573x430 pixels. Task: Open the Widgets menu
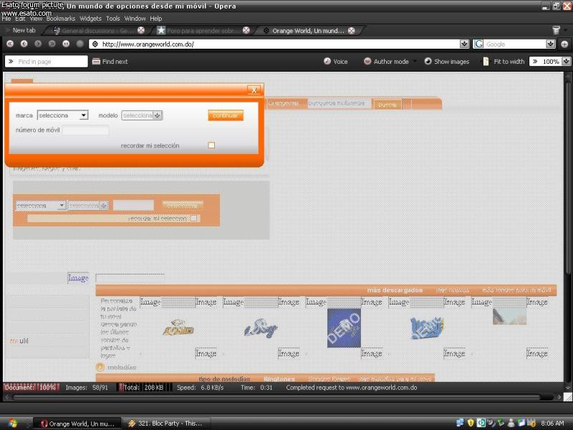[x=90, y=19]
